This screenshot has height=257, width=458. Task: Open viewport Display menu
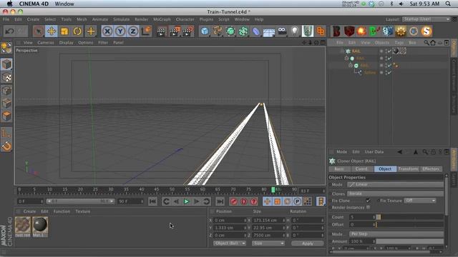click(67, 43)
